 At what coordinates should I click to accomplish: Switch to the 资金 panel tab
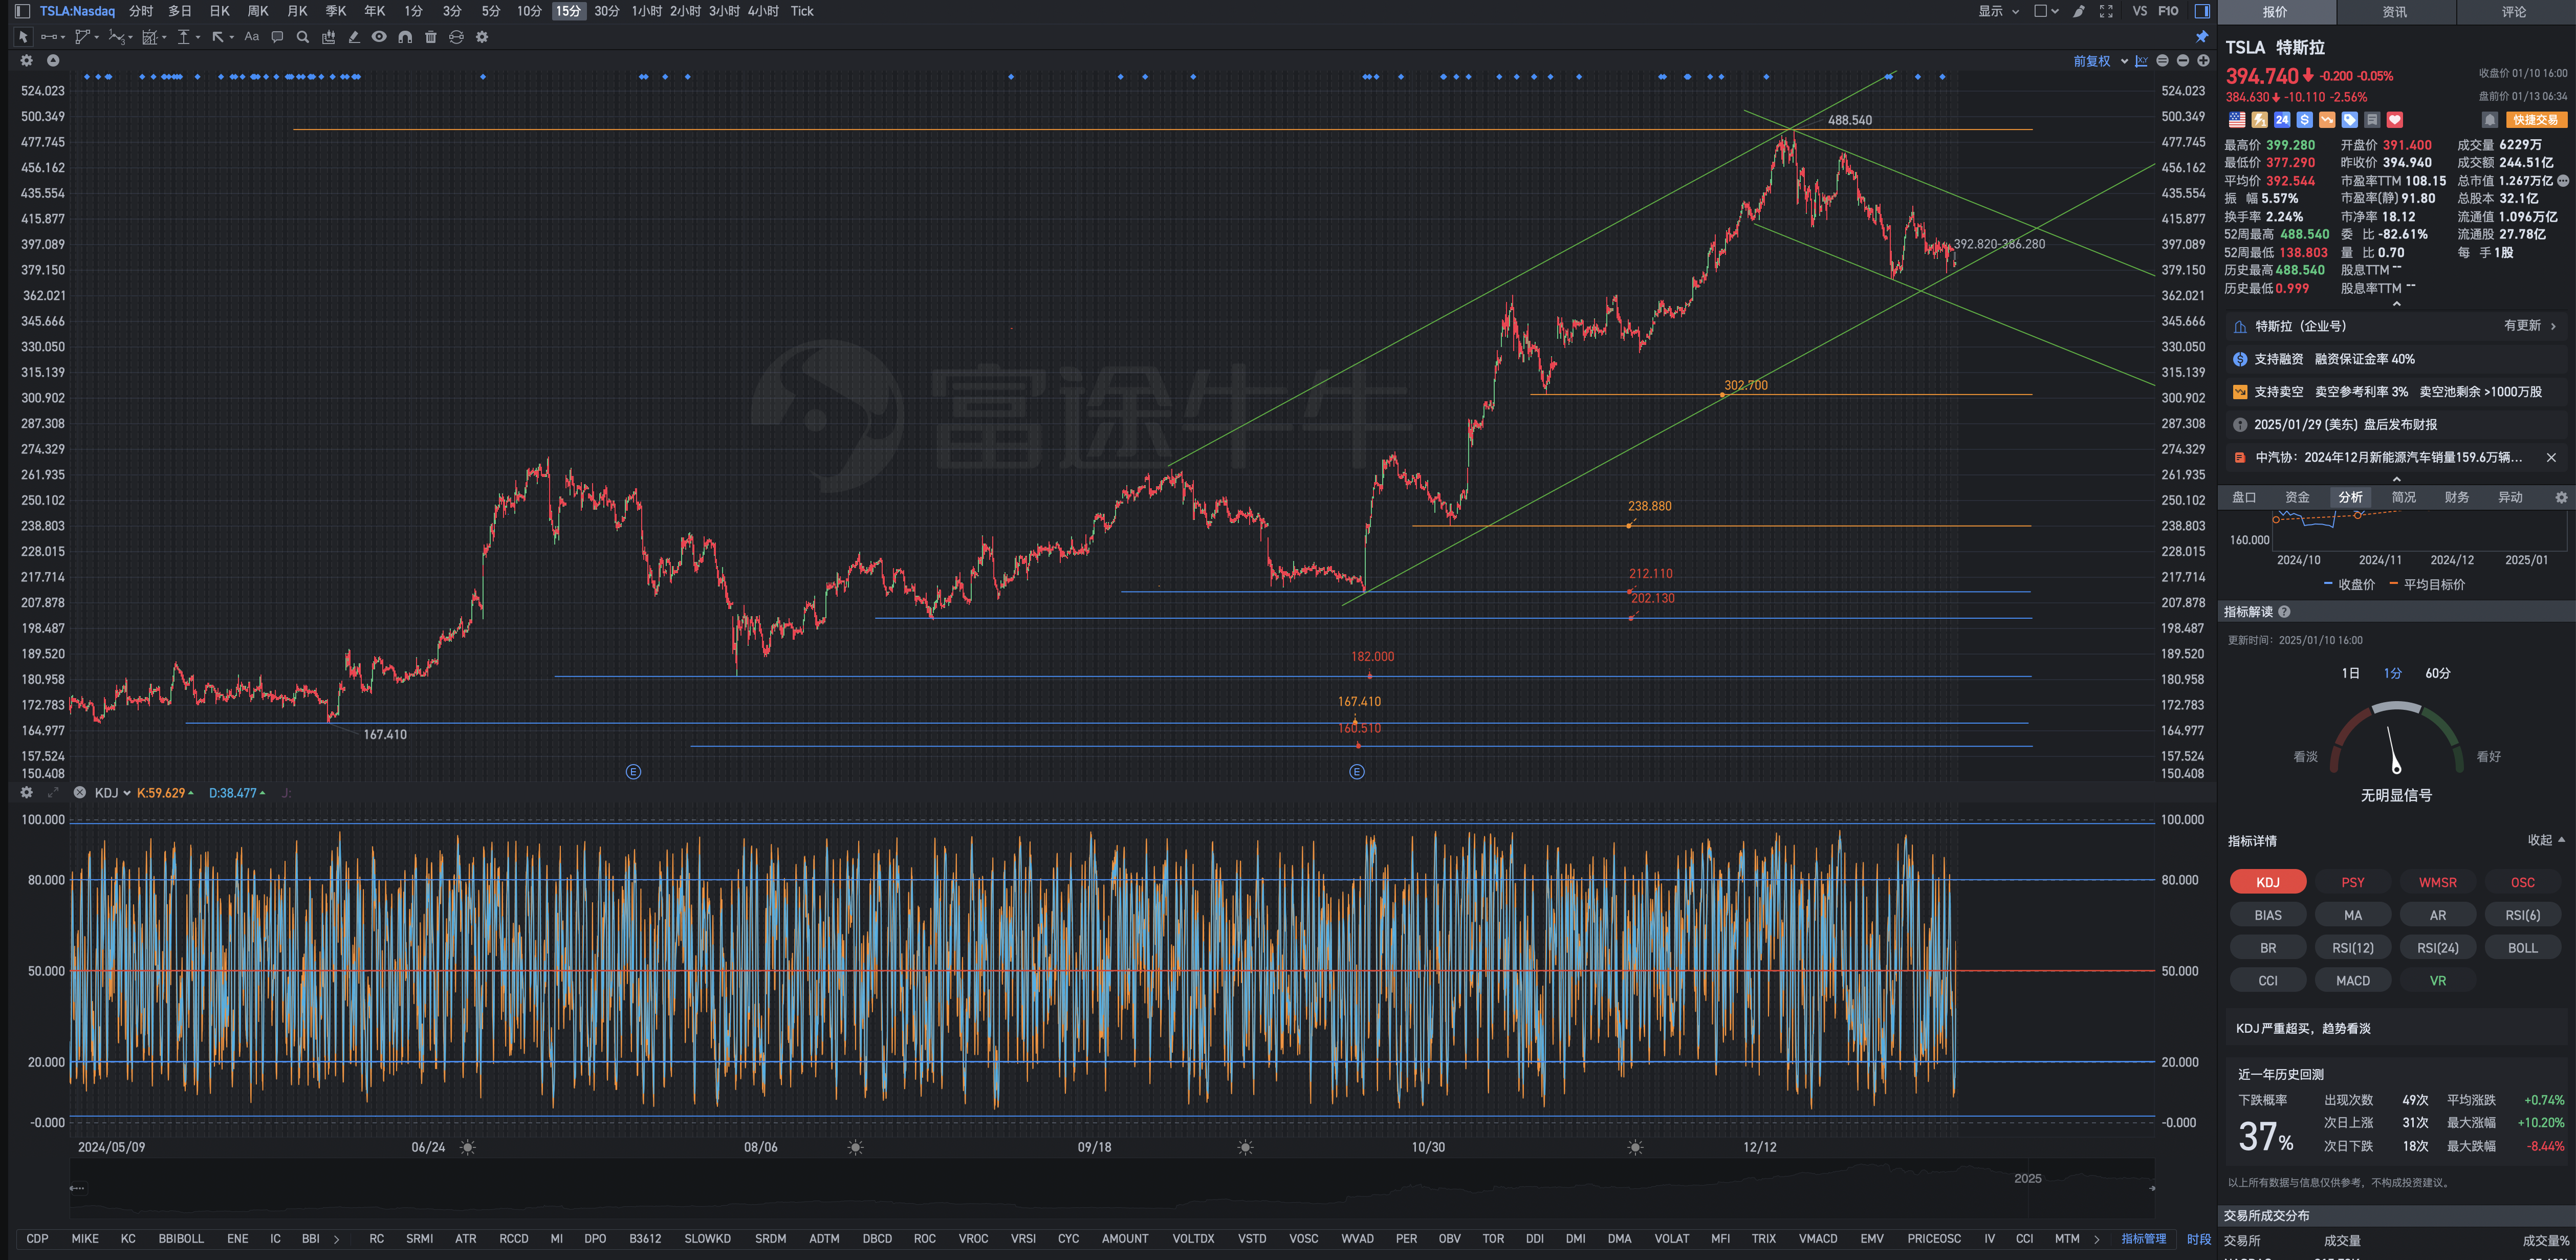[x=2297, y=497]
